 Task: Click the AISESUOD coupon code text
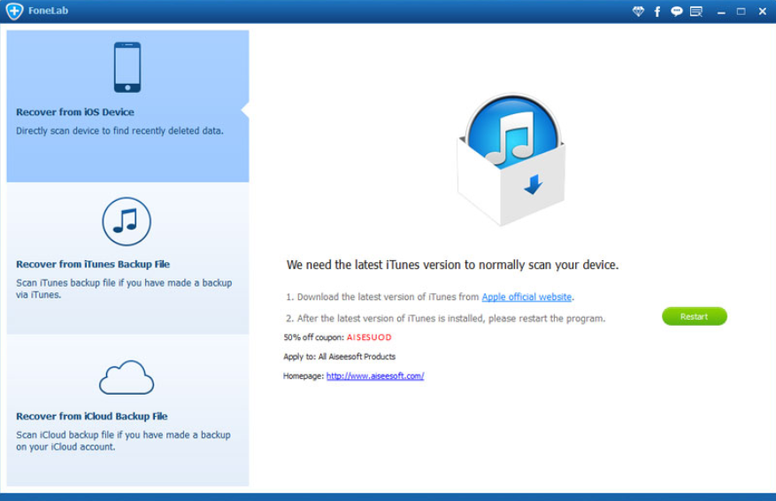point(369,337)
